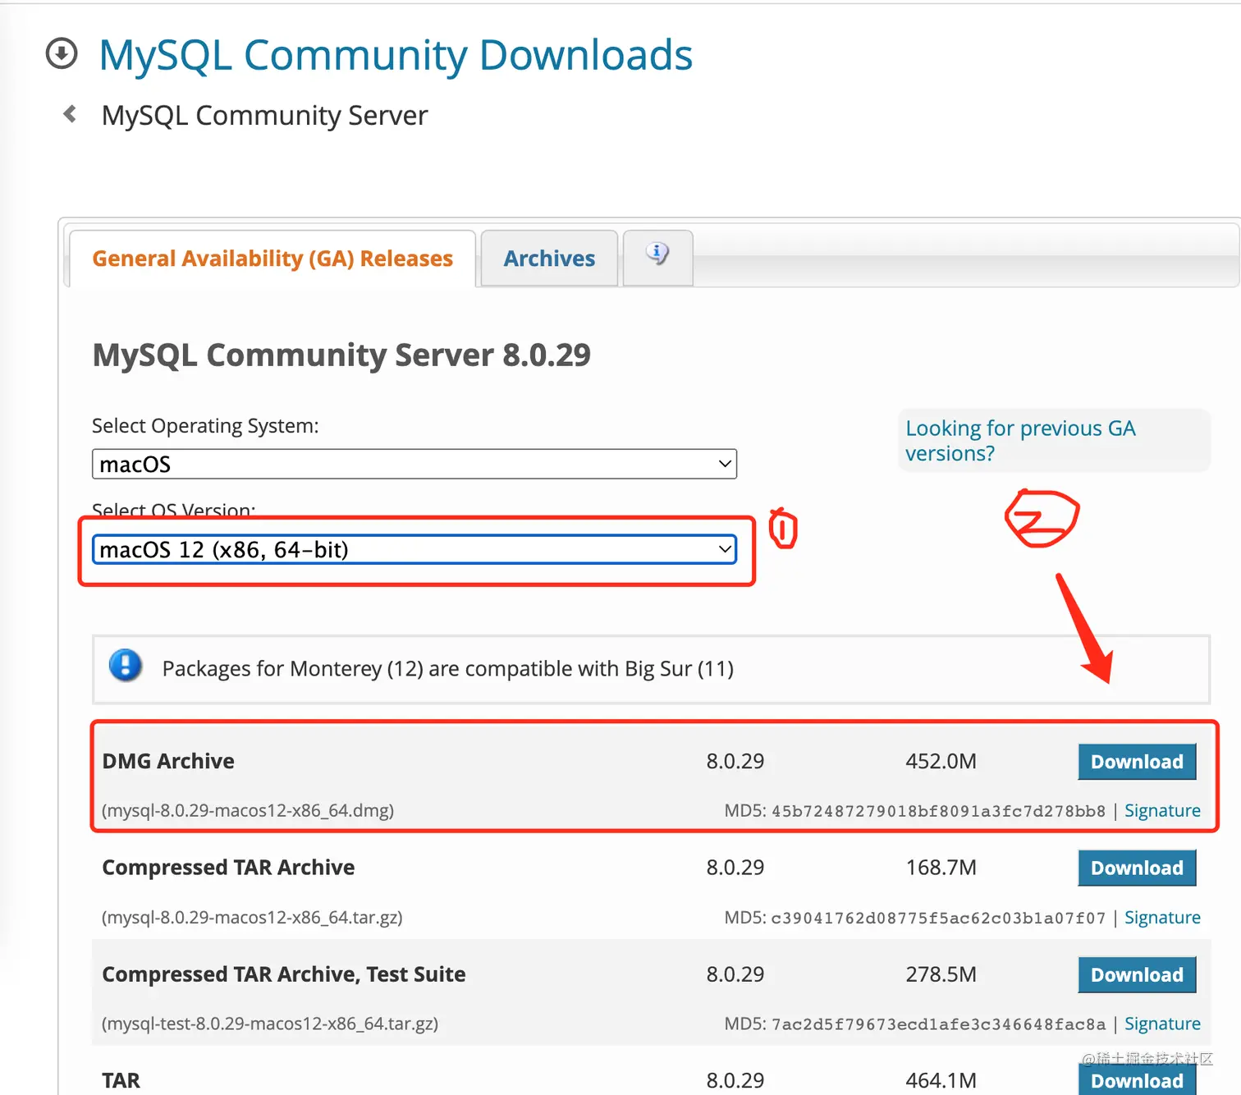The width and height of the screenshot is (1241, 1095).
Task: Click the TAR row title text
Action: pyautogui.click(x=121, y=1080)
